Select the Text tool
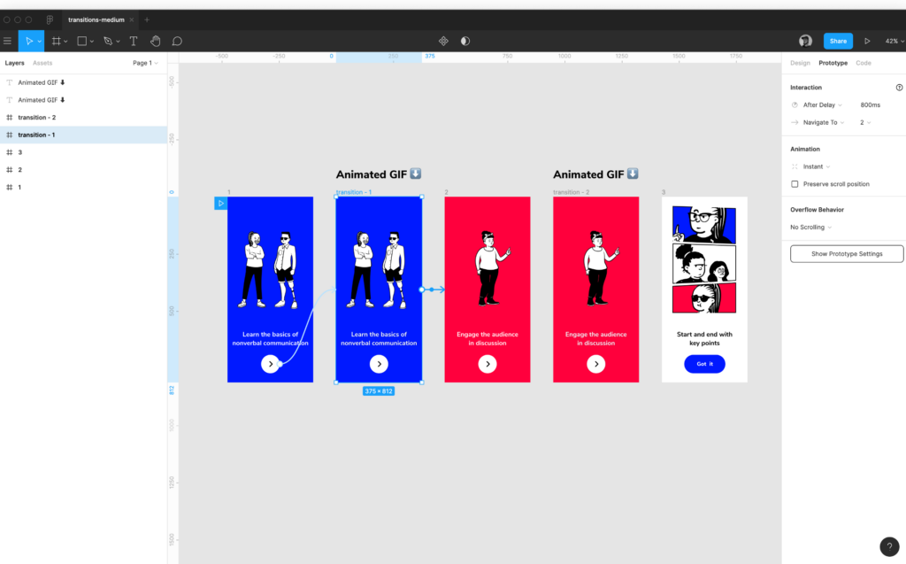Image resolution: width=906 pixels, height=564 pixels. point(134,41)
